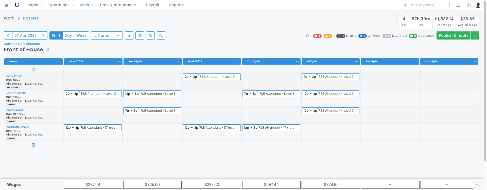The width and height of the screenshot is (487, 190).
Task: Click the Publish & notify button
Action: tap(453, 35)
